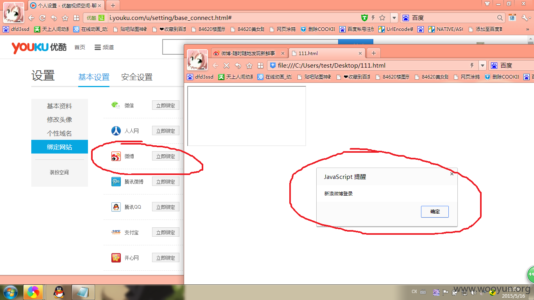Open new tab in Youku browser window
This screenshot has width=534, height=300.
click(113, 5)
